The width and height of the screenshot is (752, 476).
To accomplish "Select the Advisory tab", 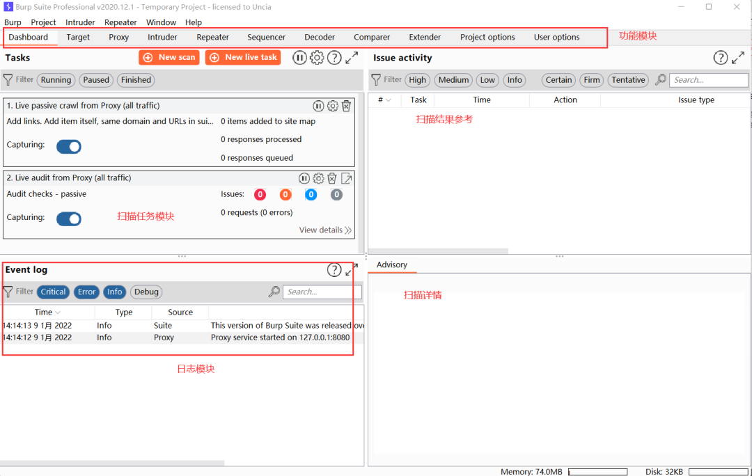I will click(x=392, y=264).
